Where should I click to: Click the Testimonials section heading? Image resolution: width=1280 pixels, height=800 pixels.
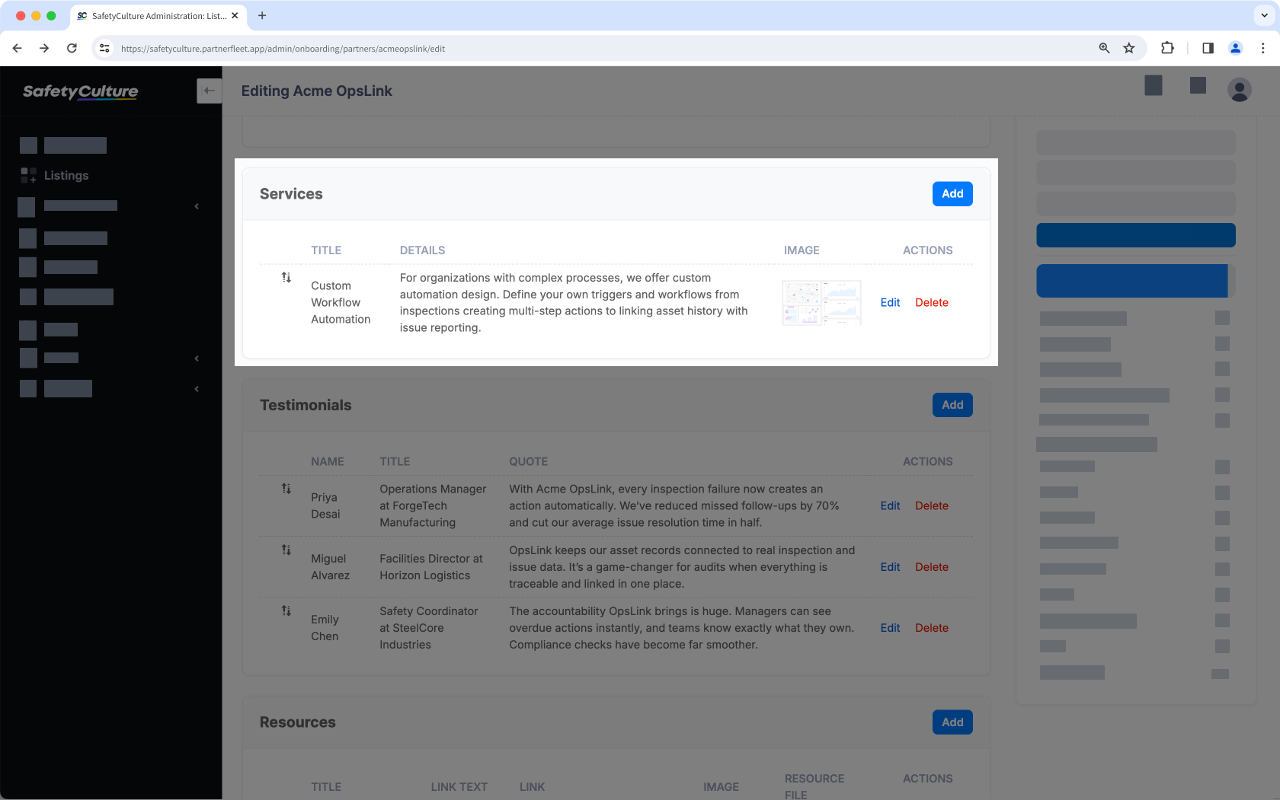(306, 405)
